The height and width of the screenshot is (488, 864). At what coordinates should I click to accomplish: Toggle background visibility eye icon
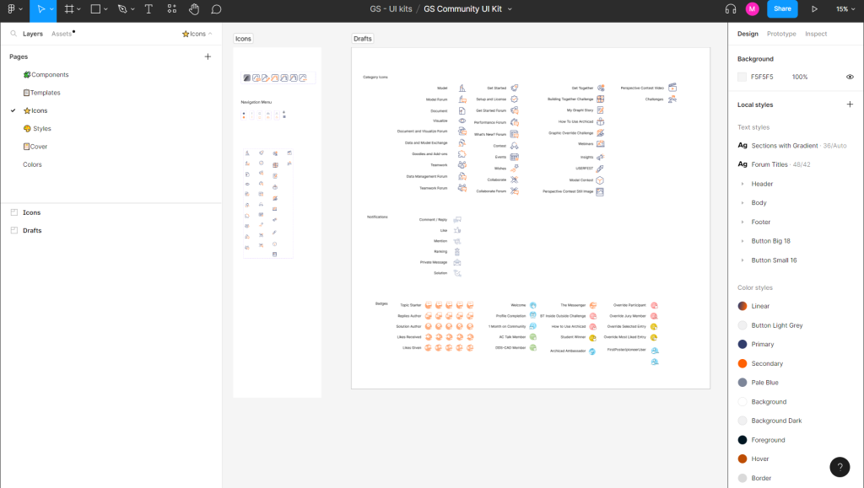pos(850,77)
